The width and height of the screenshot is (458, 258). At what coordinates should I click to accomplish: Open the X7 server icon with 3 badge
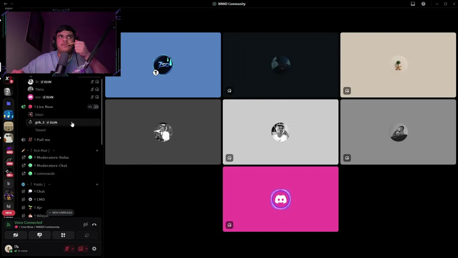click(x=9, y=80)
